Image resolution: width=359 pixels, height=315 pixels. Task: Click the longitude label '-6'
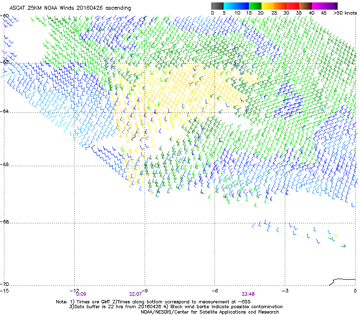pyautogui.click(x=214, y=291)
